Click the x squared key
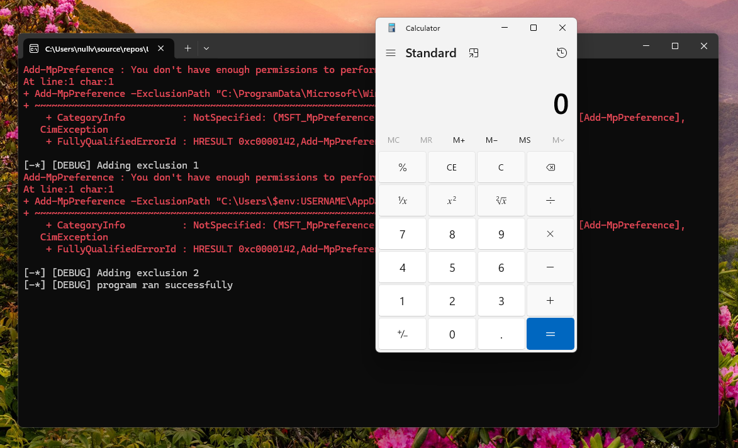This screenshot has height=448, width=738. click(x=451, y=201)
